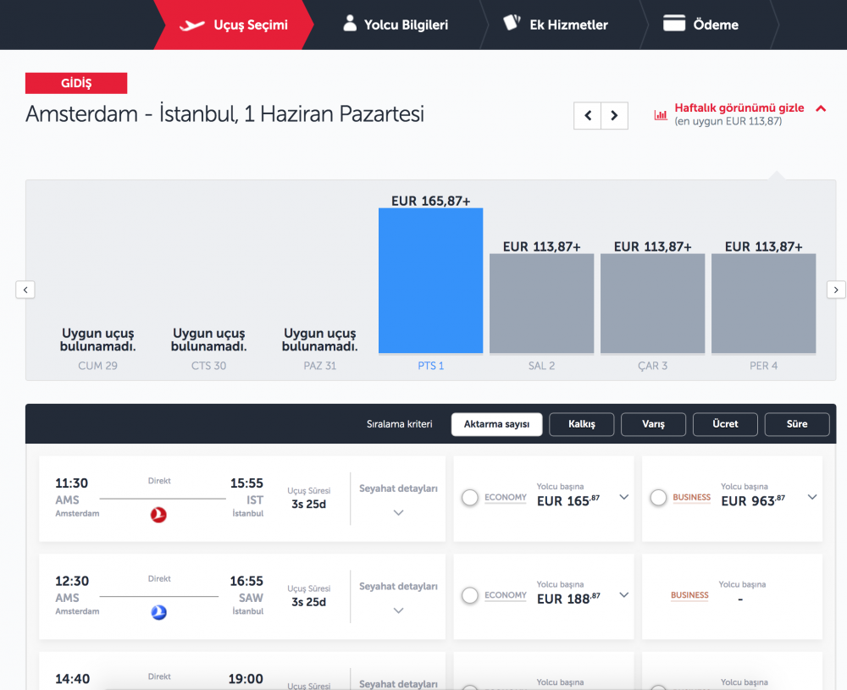Image resolution: width=847 pixels, height=690 pixels.
Task: Collapse weekly view with Haftalık görünümü gizle
Action: tap(739, 108)
